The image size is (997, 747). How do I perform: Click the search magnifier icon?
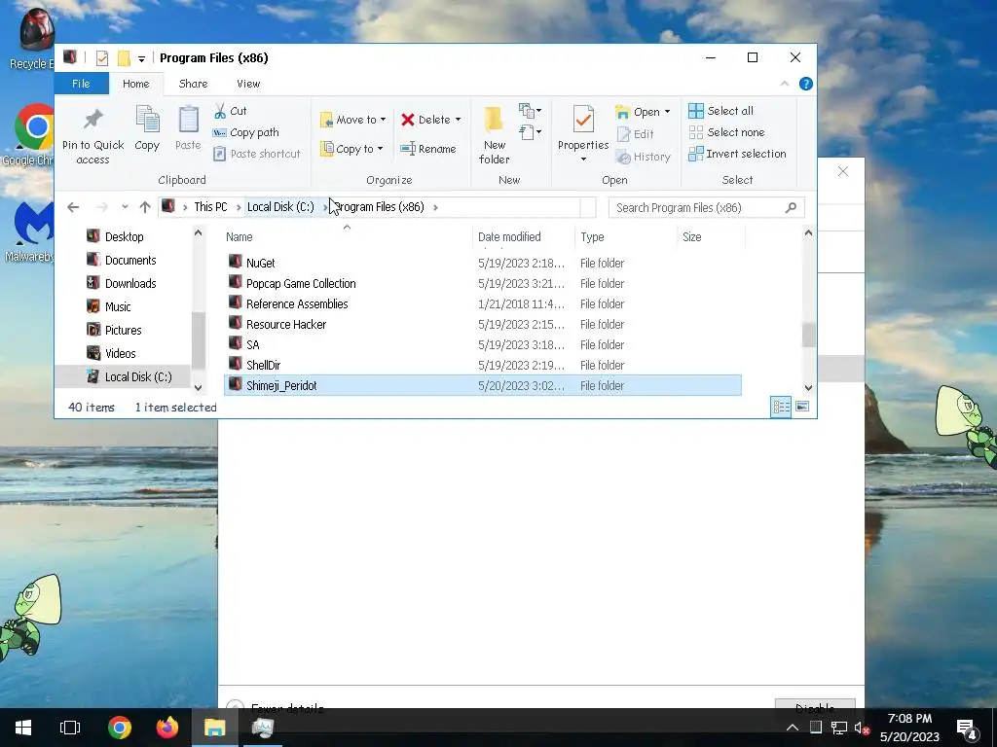pos(791,208)
